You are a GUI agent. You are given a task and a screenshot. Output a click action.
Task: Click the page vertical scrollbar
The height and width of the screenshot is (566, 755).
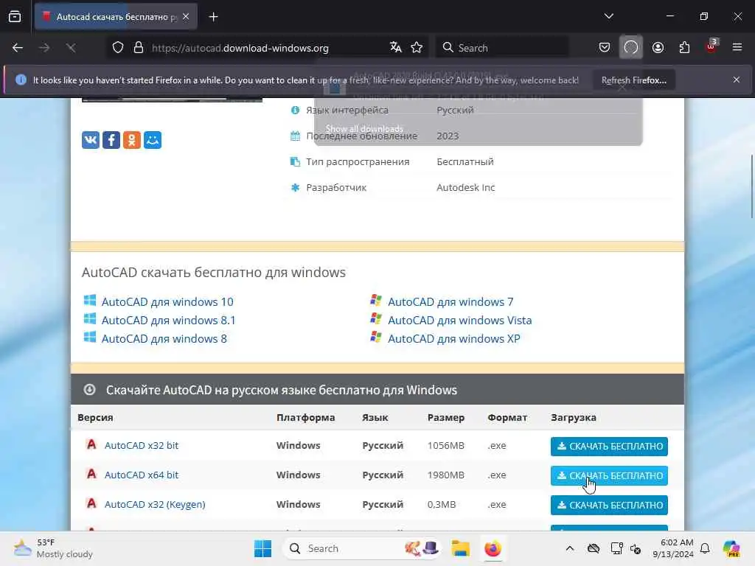coord(752,186)
